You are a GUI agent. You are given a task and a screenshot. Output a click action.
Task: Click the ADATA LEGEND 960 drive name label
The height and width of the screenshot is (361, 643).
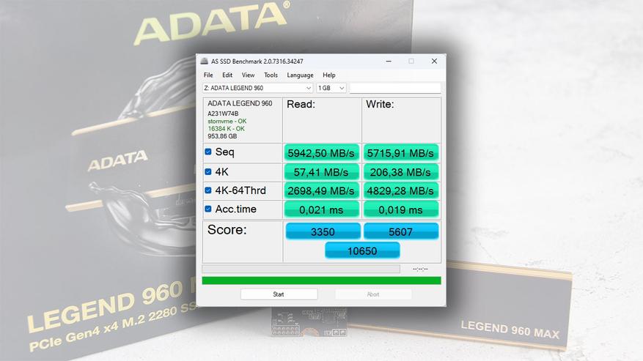pyautogui.click(x=240, y=103)
